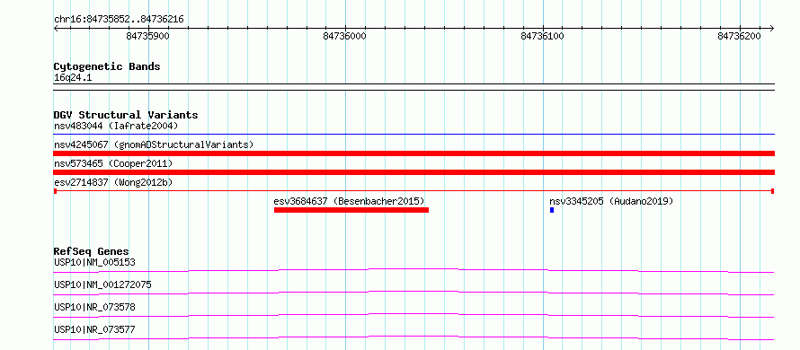Viewport: 800px width, 350px height.
Task: Click the magenta USP10|NM_005153 transcript line
Action: [x=414, y=270]
